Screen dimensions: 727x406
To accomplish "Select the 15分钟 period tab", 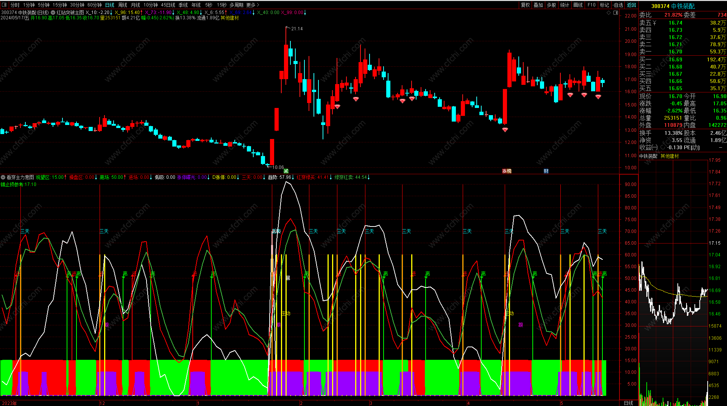I will click(60, 5).
